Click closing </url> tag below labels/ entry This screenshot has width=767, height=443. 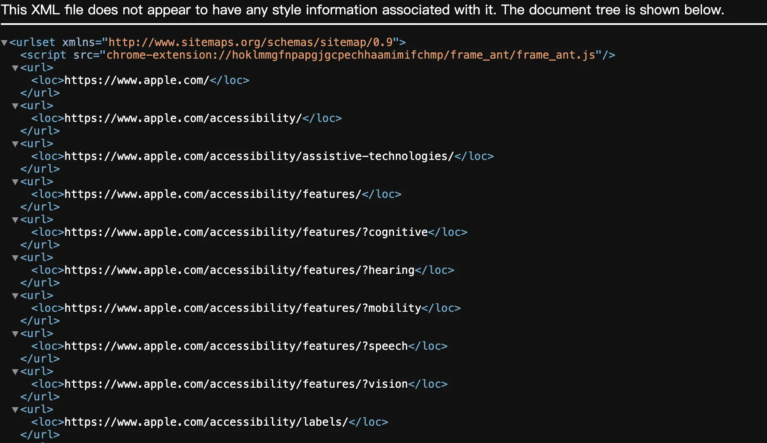pos(40,435)
